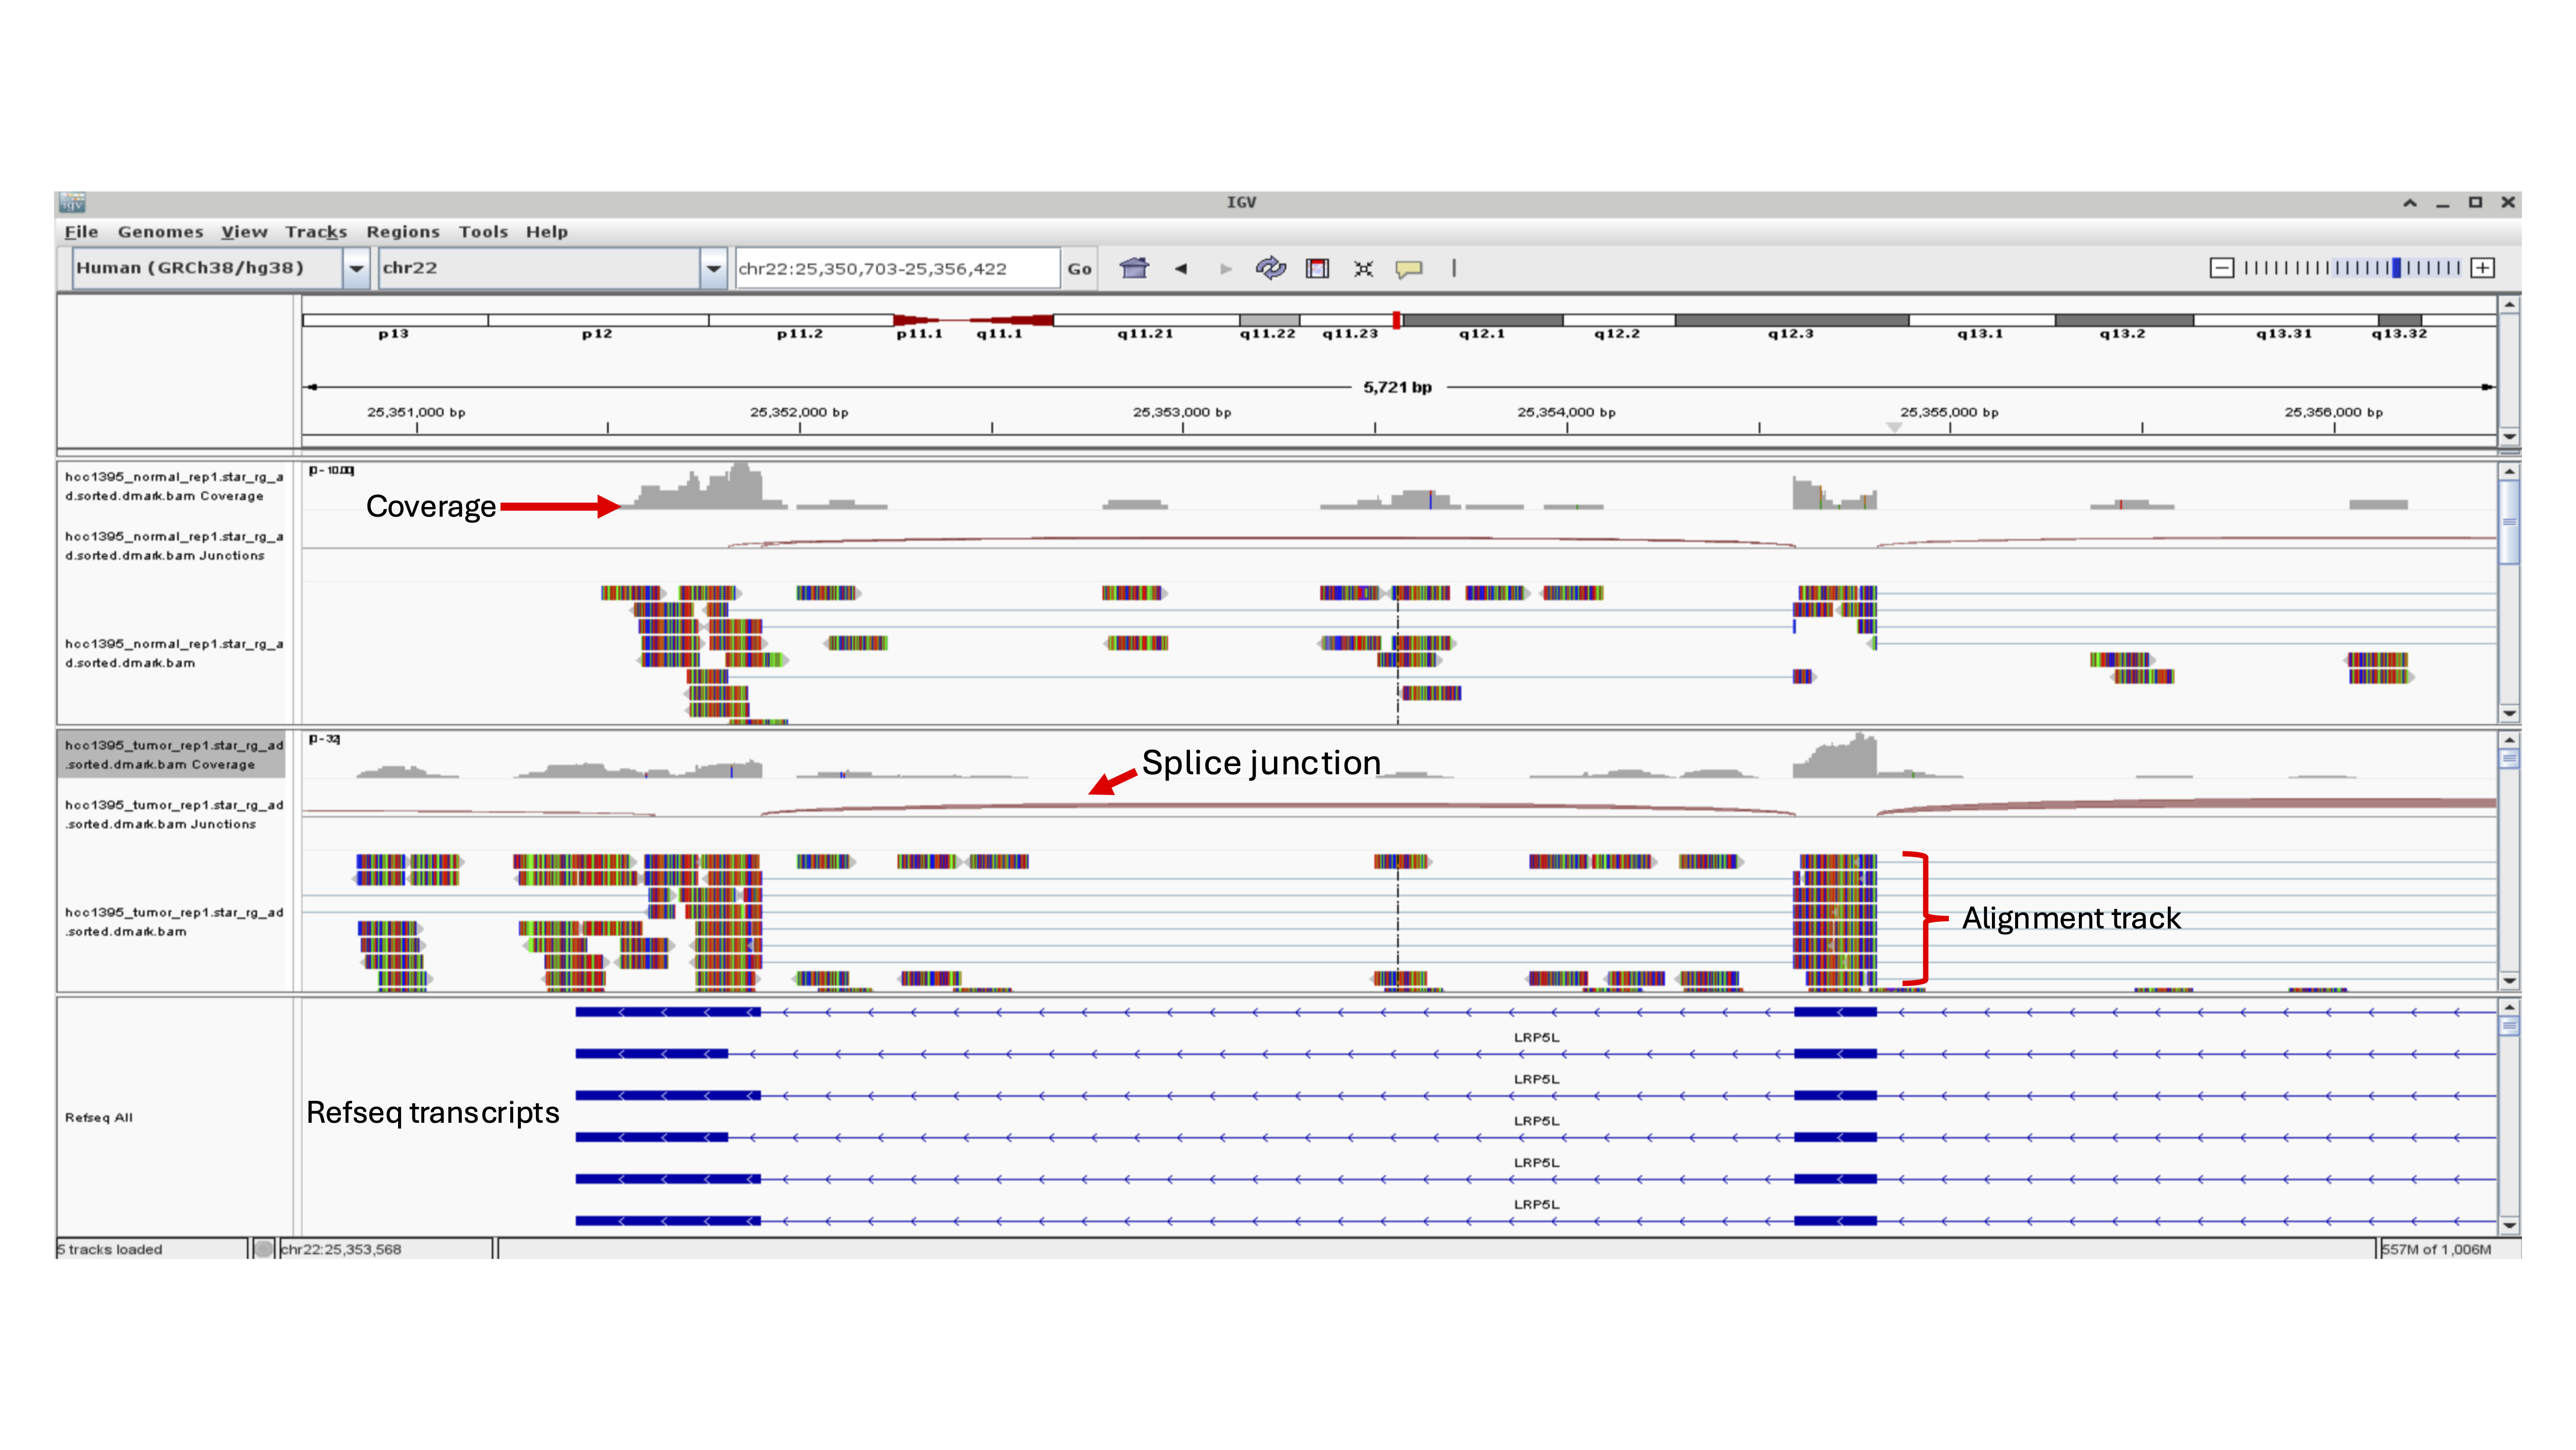
Task: Open the genome dropdown arrow beside GRCh38/hg38
Action: (356, 268)
